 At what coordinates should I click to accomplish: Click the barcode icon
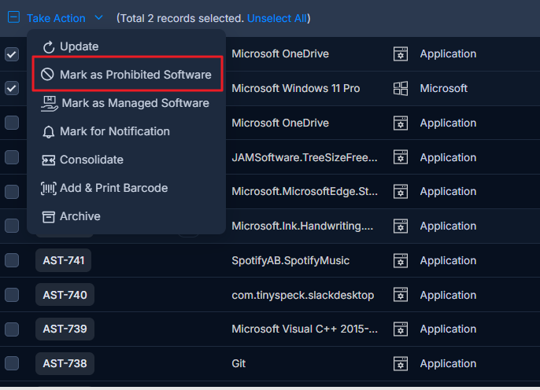pos(49,188)
